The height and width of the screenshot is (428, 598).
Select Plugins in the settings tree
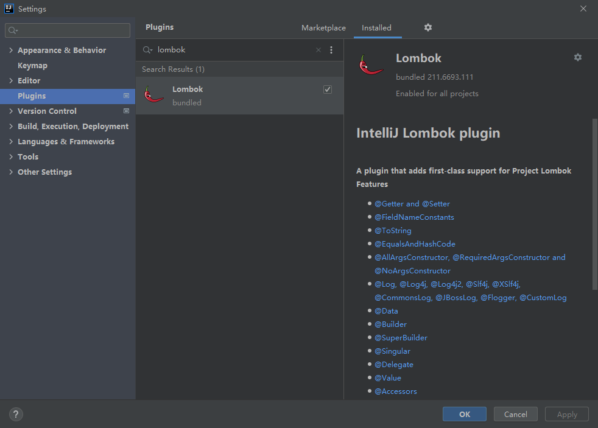[68, 96]
